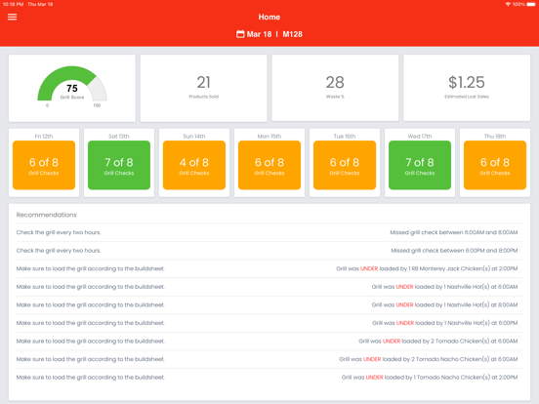
Task: Select Sat 13th grill checks tile
Action: point(119,165)
